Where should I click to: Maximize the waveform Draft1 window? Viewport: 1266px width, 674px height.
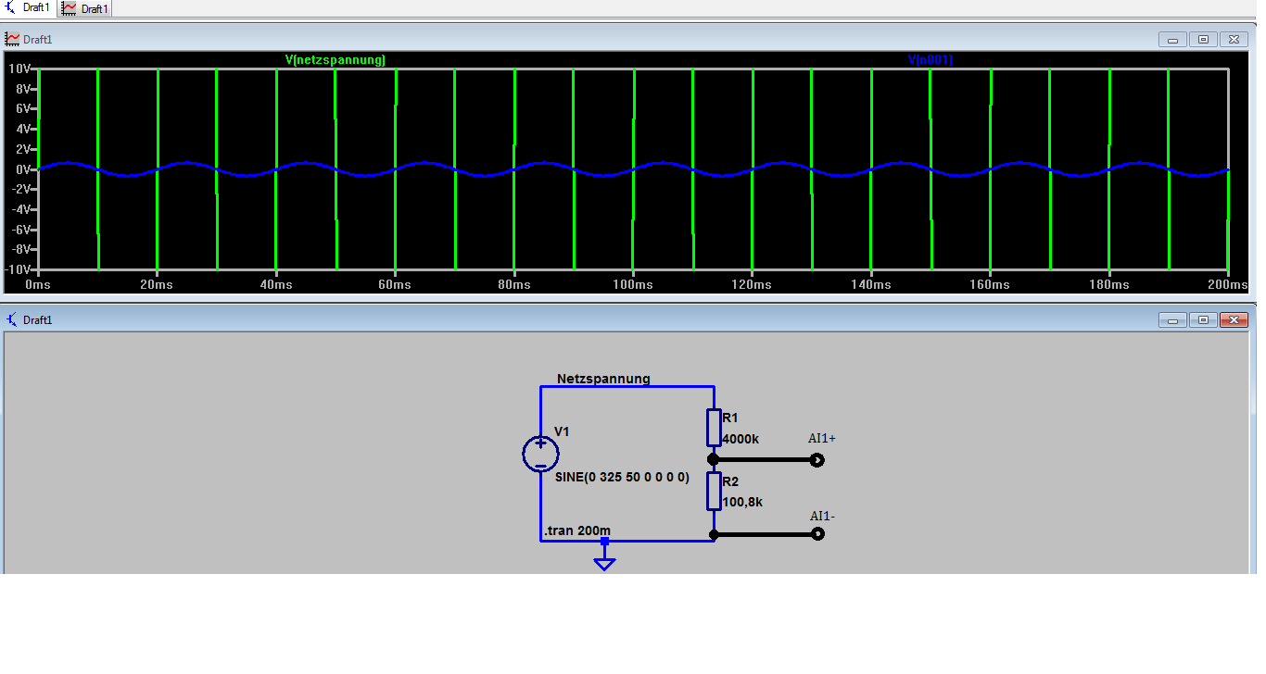tap(1203, 39)
